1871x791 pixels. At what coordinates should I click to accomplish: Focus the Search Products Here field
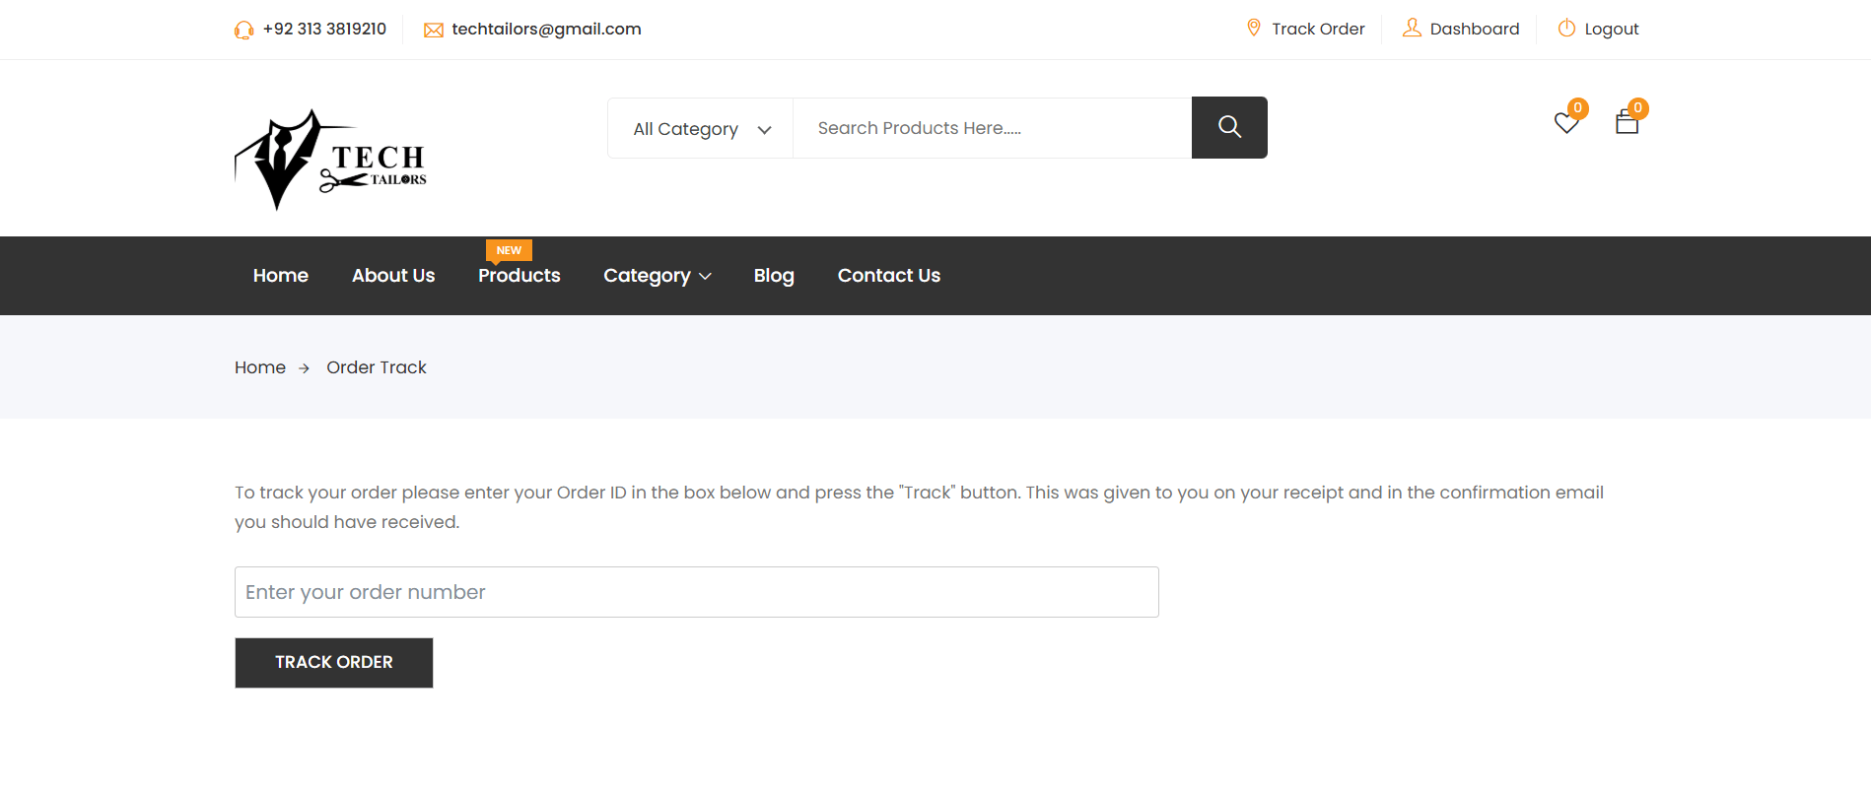coord(993,128)
